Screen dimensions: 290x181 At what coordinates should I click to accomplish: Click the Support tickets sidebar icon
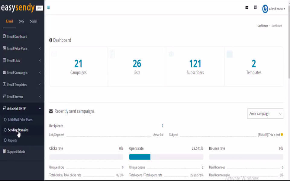pyautogui.click(x=4, y=151)
